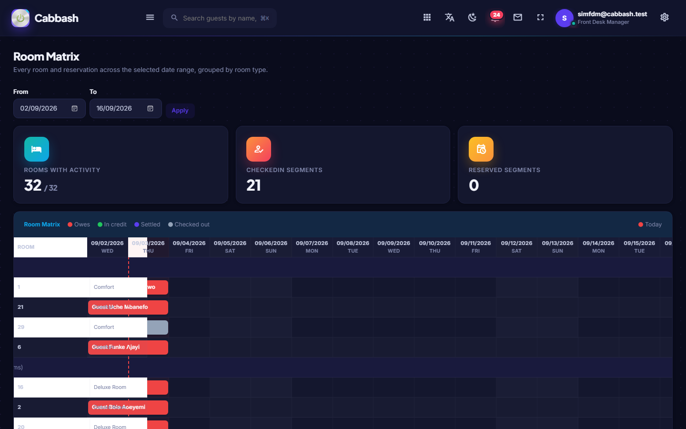Click the Checked out legend item
The image size is (686, 429).
tap(189, 225)
